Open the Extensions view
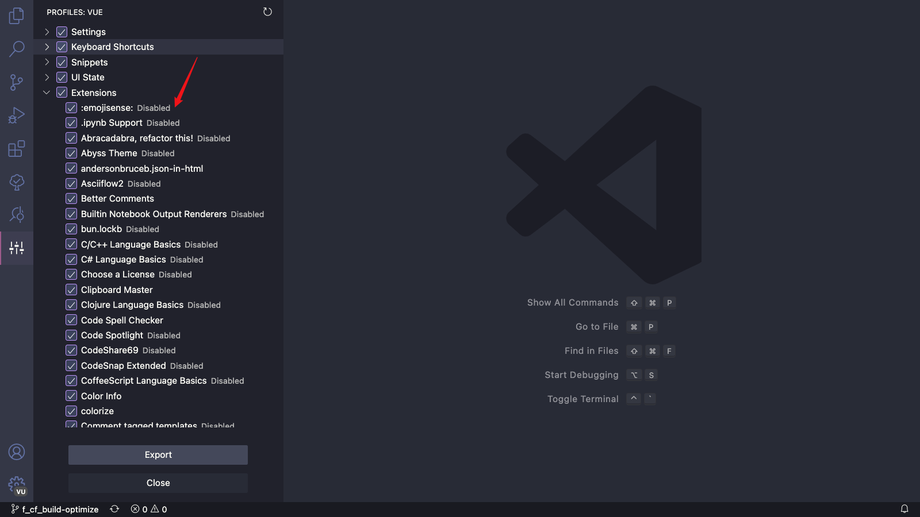 tap(16, 148)
